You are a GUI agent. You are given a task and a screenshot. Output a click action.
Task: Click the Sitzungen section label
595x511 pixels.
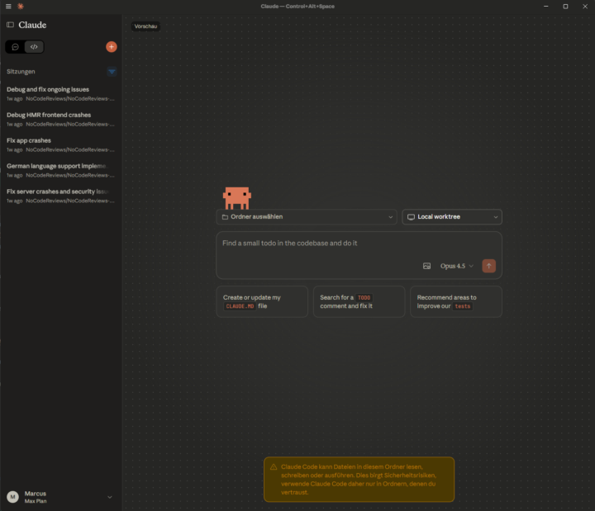(21, 72)
